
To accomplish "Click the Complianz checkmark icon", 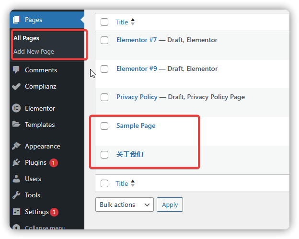I will coord(16,87).
